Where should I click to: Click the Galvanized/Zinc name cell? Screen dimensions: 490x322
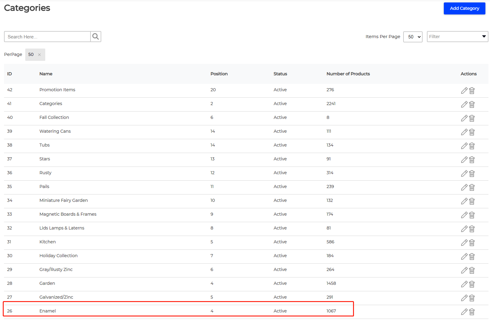pyautogui.click(x=56, y=297)
